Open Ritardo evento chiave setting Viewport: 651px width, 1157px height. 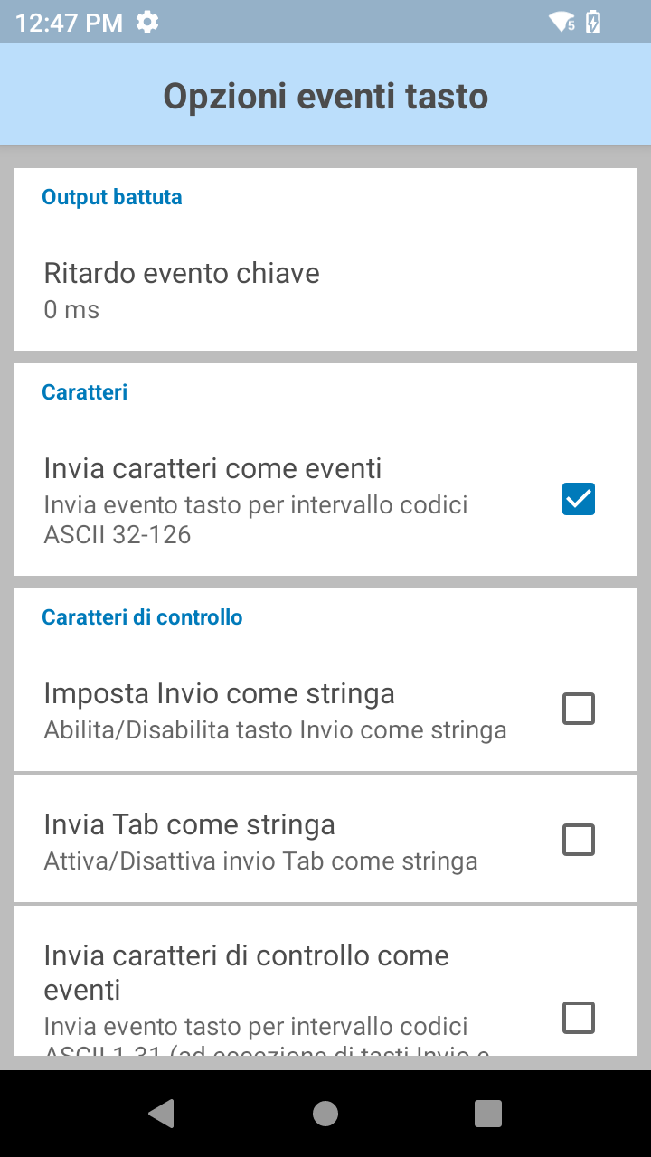(x=182, y=273)
